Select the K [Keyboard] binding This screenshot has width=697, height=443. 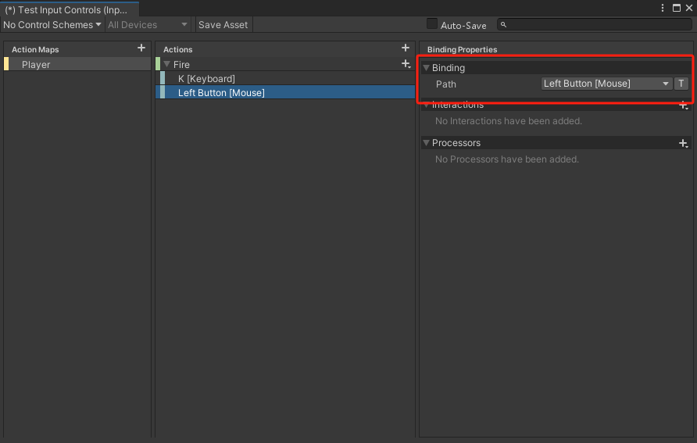[285, 79]
